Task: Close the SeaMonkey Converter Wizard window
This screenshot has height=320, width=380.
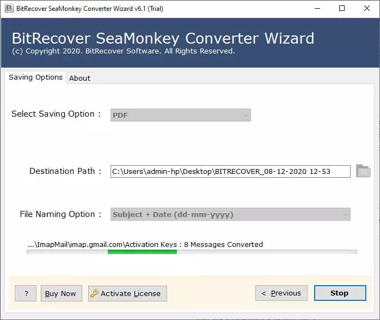Action: (x=367, y=9)
